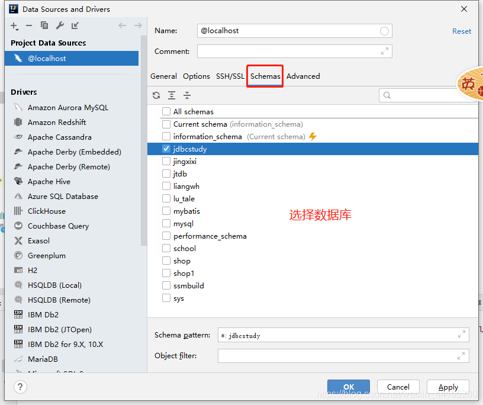Open the help question mark button
Screen dimensions: 483x405
20,387
